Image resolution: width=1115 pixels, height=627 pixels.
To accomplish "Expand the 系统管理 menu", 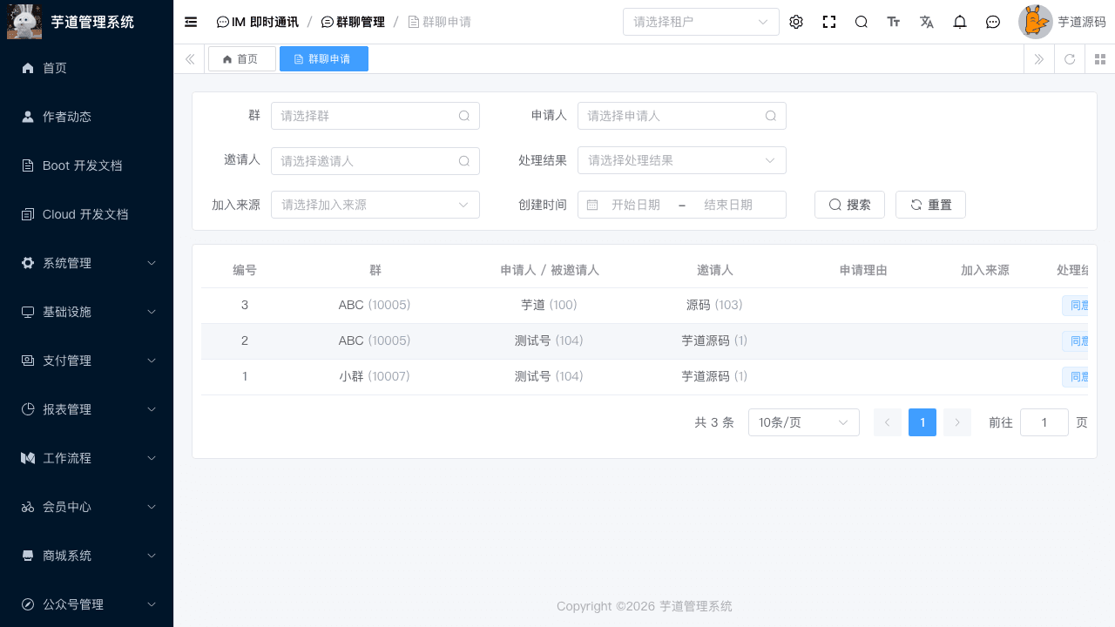I will coord(86,263).
